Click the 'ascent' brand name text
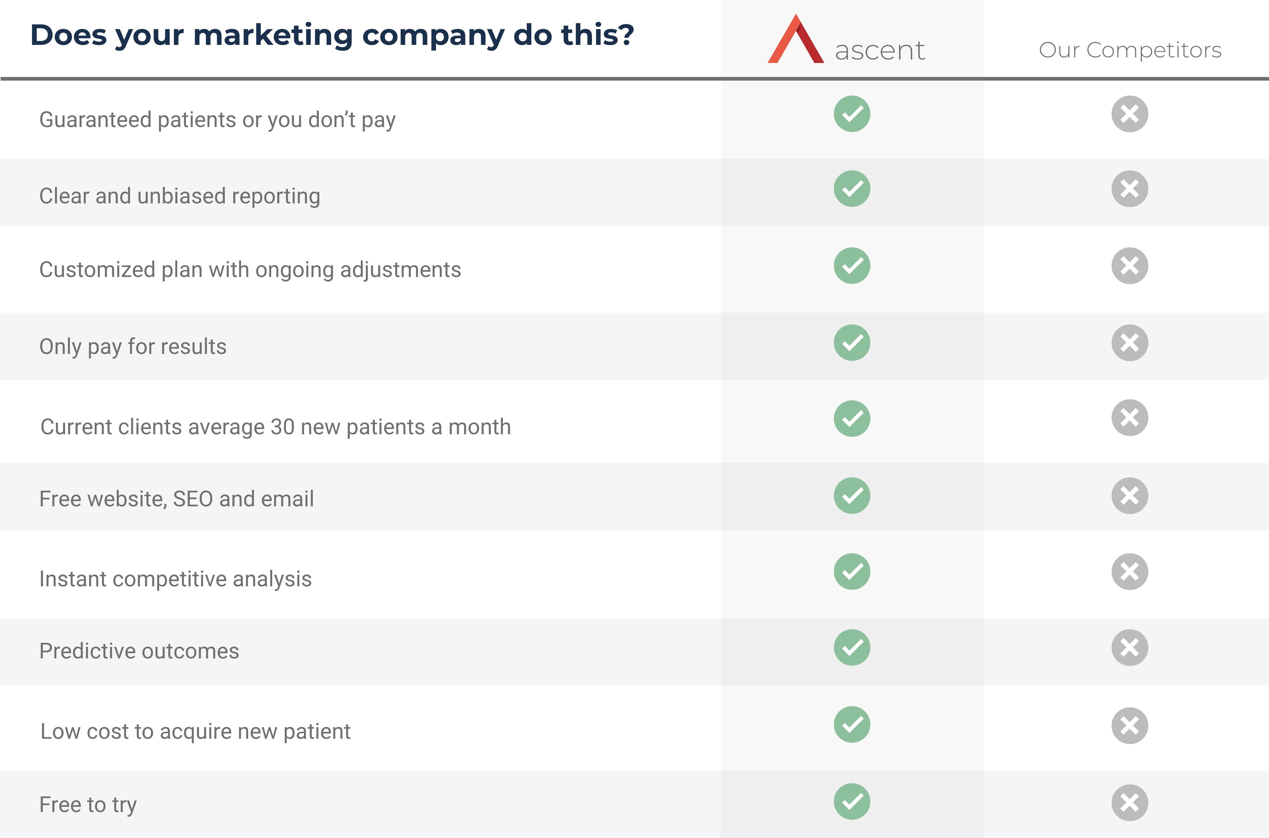This screenshot has height=838, width=1269. pos(879,51)
